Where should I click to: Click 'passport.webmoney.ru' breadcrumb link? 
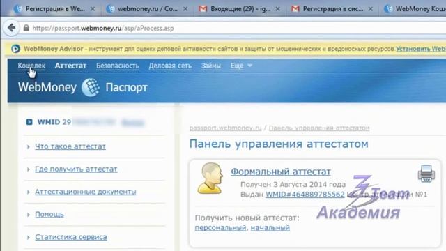tap(225, 128)
